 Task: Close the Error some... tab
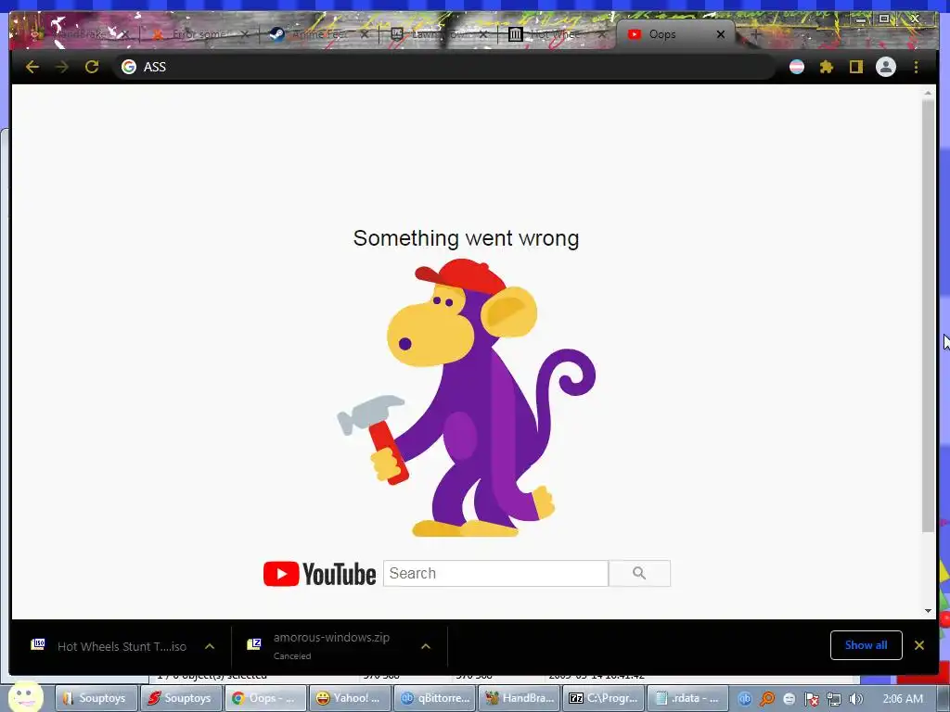pos(245,34)
